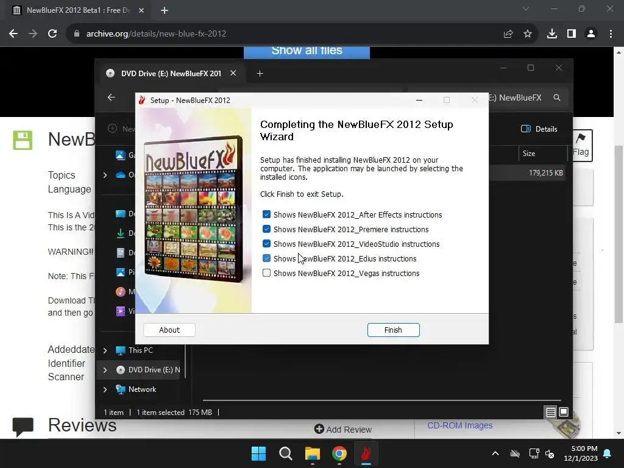The image size is (624, 468).
Task: Expand Network node in Explorer sidebar
Action: [x=105, y=389]
